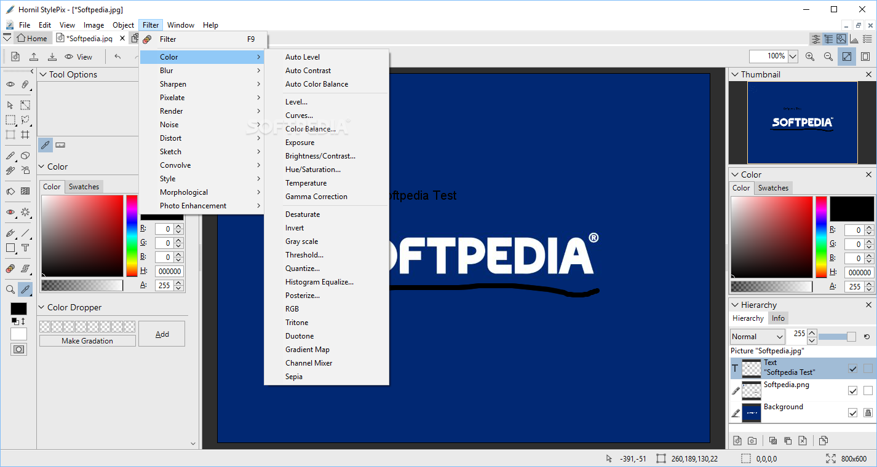Activate the Color Dropper tool in toolbox
The height and width of the screenshot is (467, 877).
click(25, 289)
